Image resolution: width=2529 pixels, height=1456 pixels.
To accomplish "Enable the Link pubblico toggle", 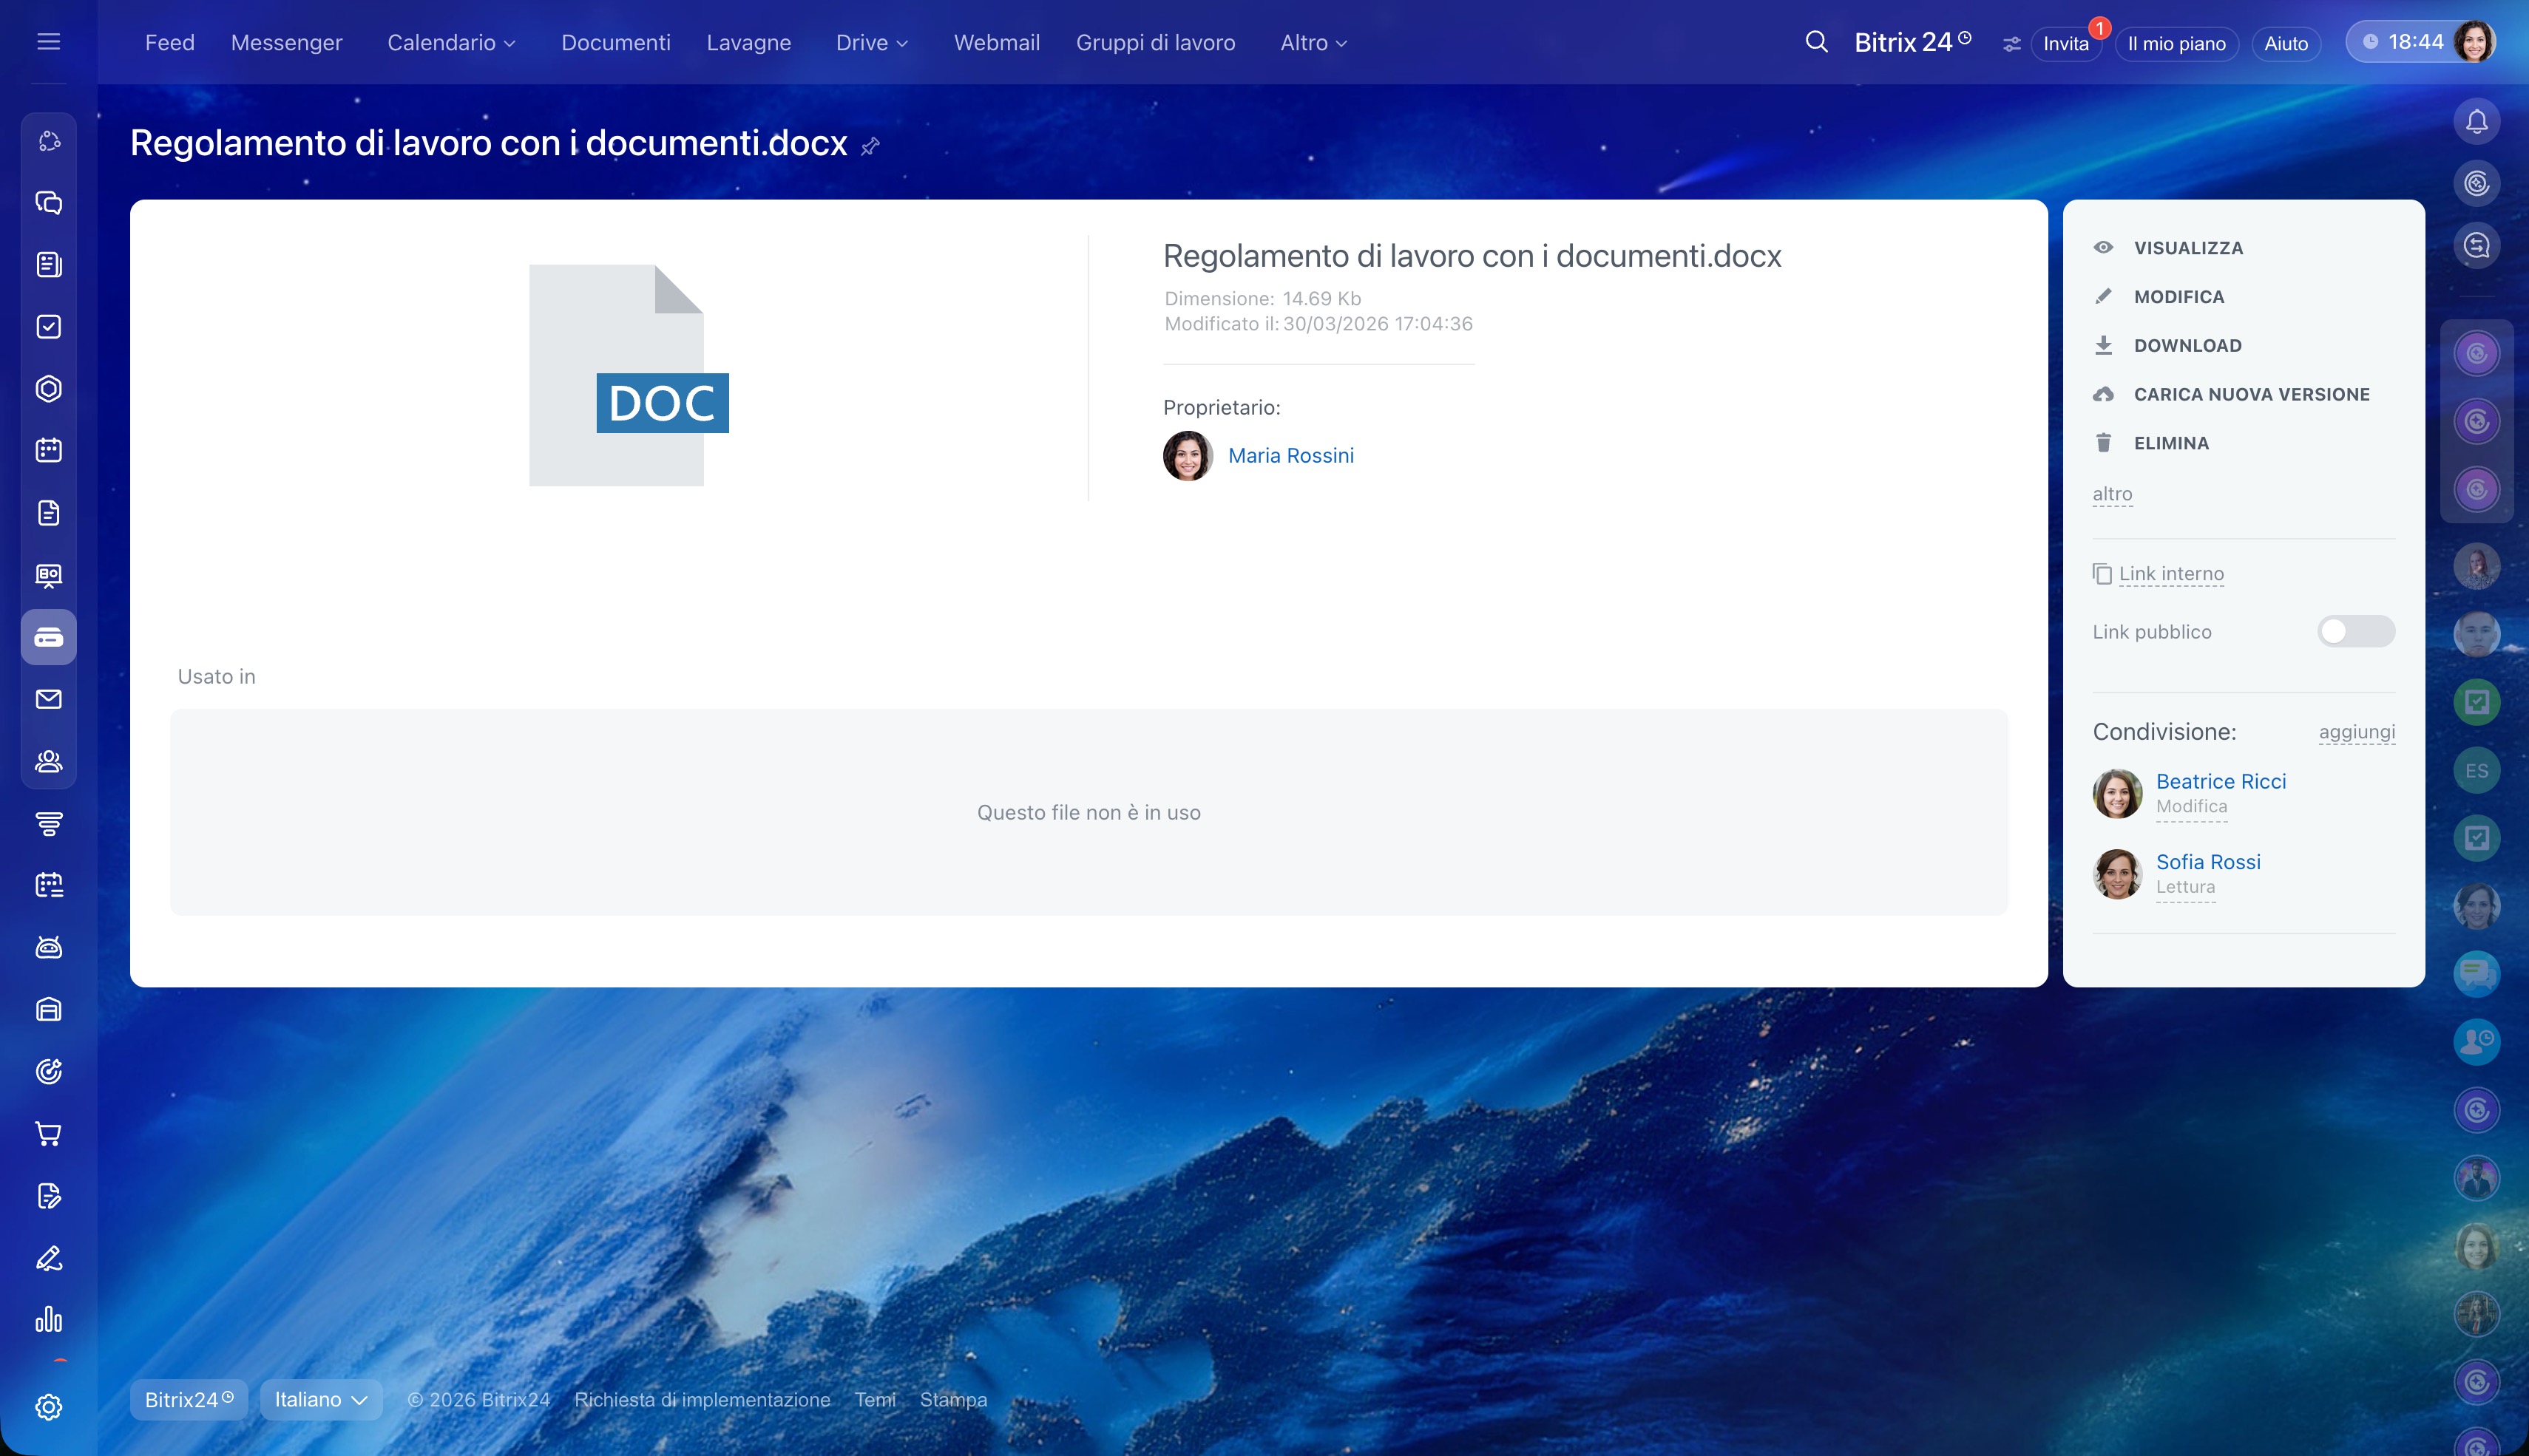I will tap(2355, 631).
